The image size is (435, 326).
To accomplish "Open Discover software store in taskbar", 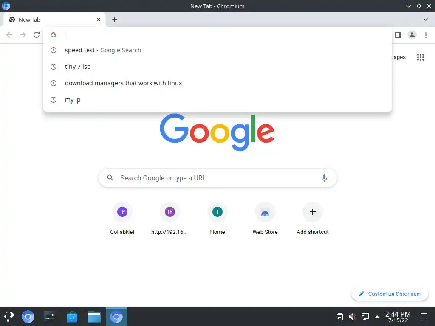I will coord(72,317).
